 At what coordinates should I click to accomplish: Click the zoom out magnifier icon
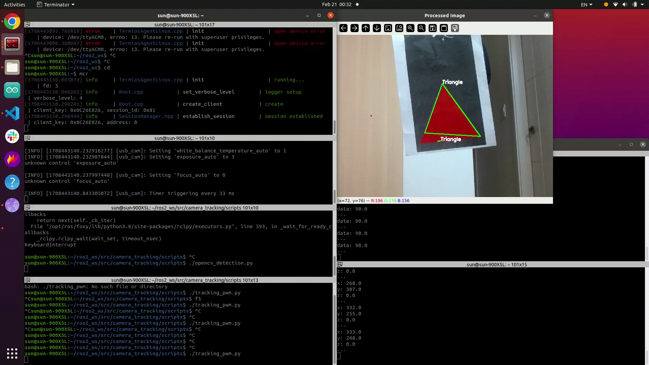click(422, 28)
